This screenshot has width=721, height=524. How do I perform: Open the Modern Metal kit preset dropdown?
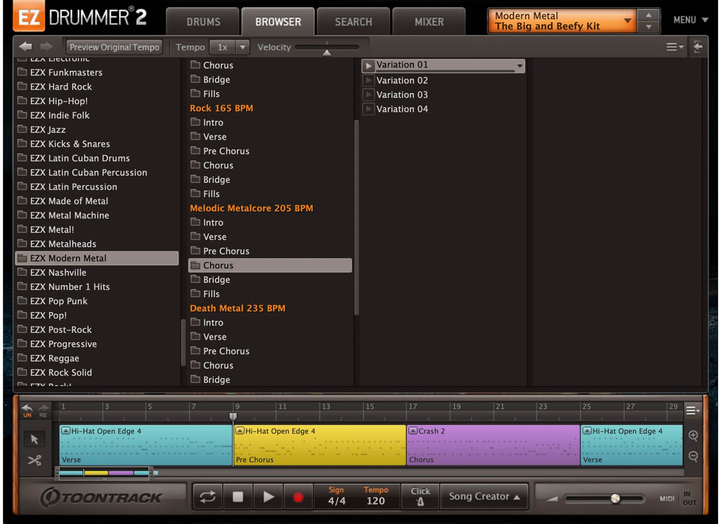tap(627, 21)
